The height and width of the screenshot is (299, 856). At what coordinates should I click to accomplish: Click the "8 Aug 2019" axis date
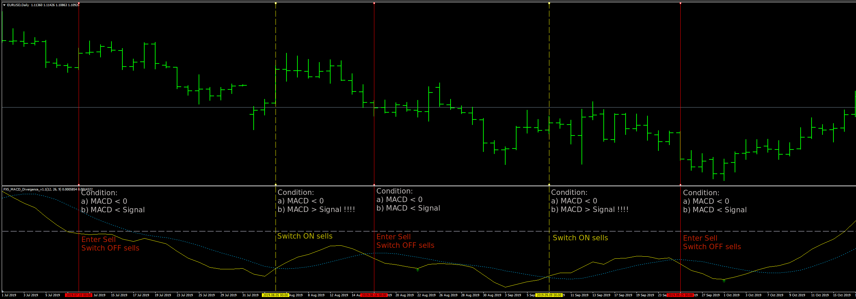click(x=316, y=295)
